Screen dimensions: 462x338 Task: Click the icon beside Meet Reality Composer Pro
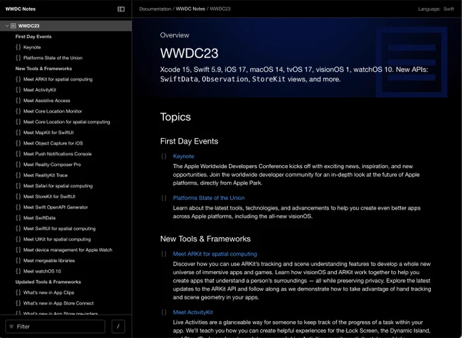(18, 165)
